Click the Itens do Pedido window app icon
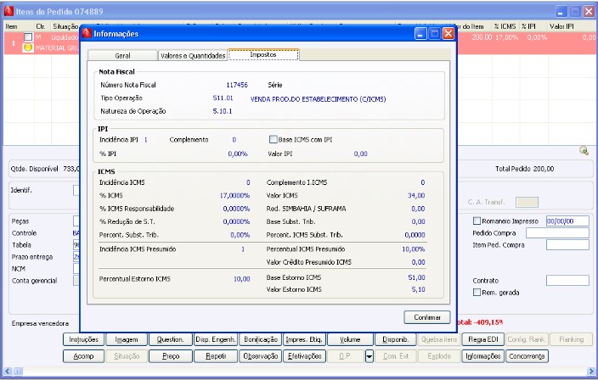Viewport: 598px width, 380px height. coord(8,11)
